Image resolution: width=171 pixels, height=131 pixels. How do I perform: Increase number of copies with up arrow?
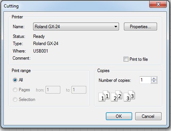(x=154, y=78)
